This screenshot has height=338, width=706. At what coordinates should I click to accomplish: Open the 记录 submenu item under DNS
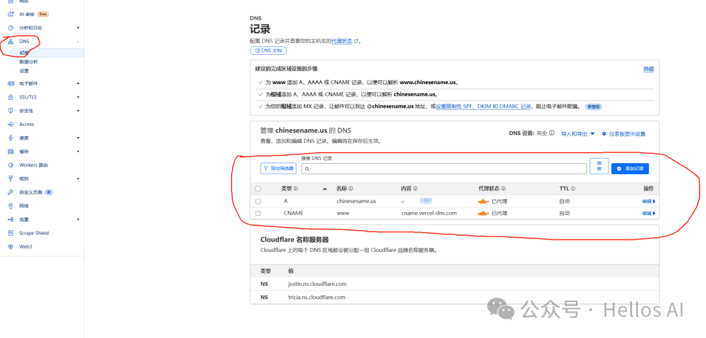[24, 53]
